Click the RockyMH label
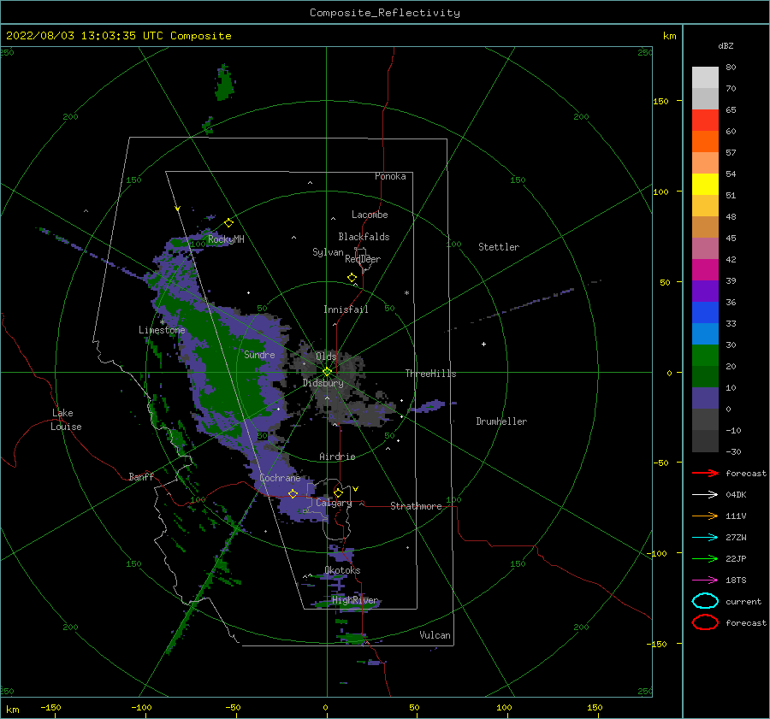Screen dimensions: 770x719 226,239
